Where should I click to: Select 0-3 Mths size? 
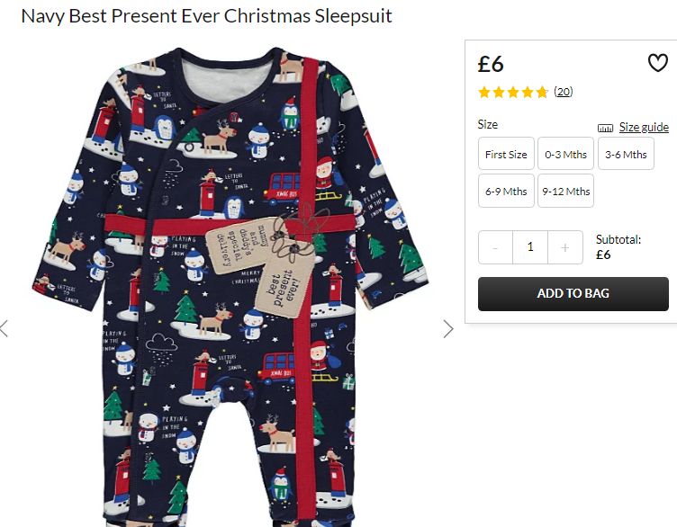565,154
